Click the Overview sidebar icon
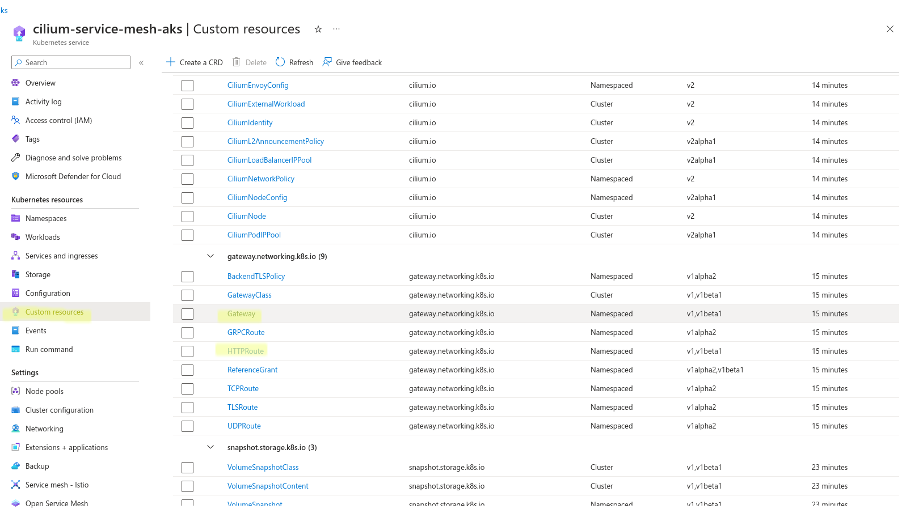The image size is (902, 513). 15,83
